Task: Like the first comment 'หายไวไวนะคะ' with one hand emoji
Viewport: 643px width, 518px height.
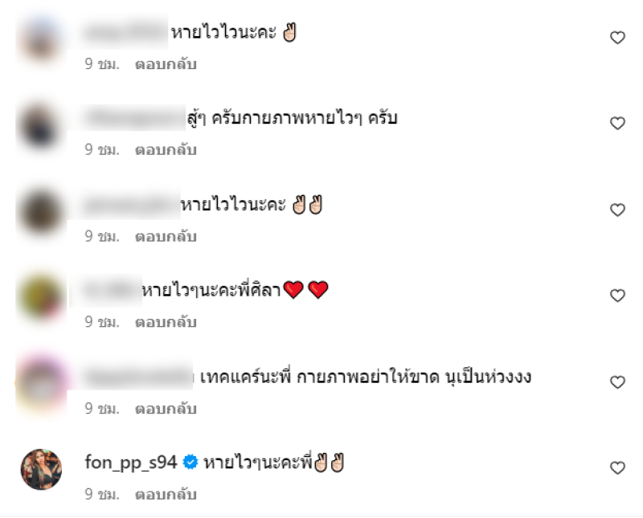Action: point(617,38)
